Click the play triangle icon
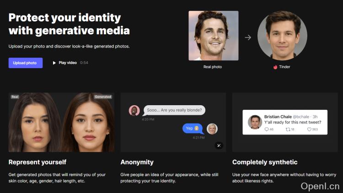 click(54, 63)
